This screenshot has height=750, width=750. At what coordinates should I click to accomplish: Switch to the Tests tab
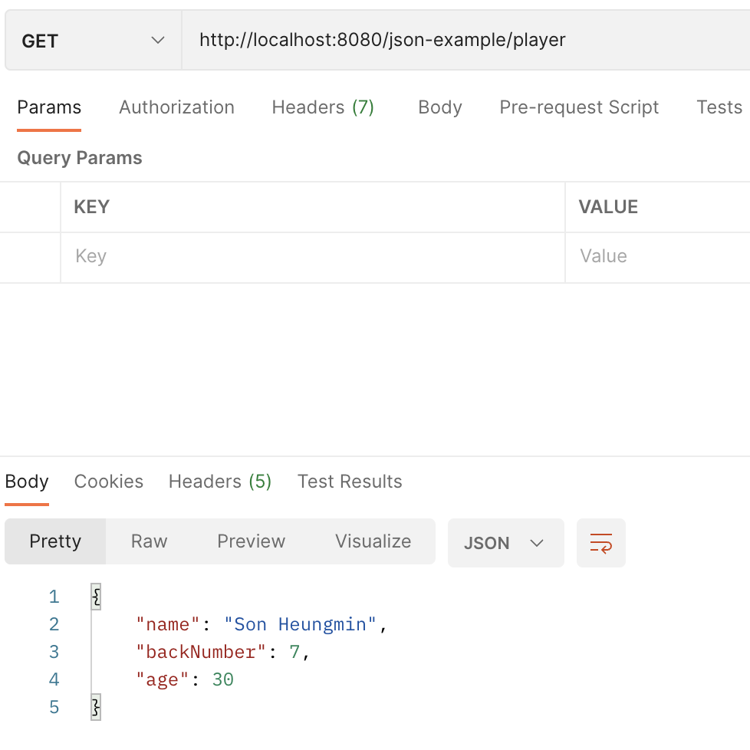(719, 107)
